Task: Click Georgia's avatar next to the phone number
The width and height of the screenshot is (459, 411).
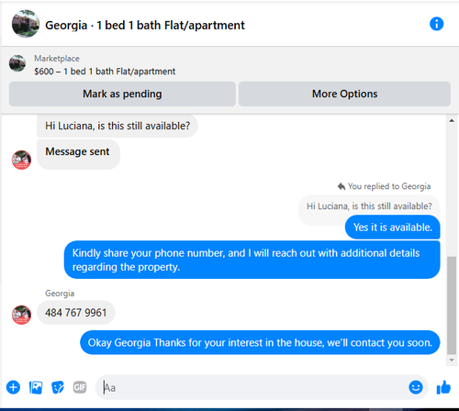Action: click(21, 315)
